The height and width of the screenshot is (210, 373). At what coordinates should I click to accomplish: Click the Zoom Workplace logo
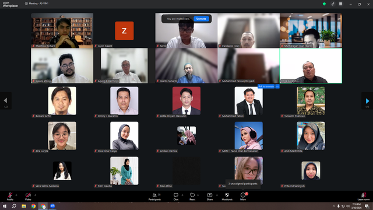pos(10,5)
